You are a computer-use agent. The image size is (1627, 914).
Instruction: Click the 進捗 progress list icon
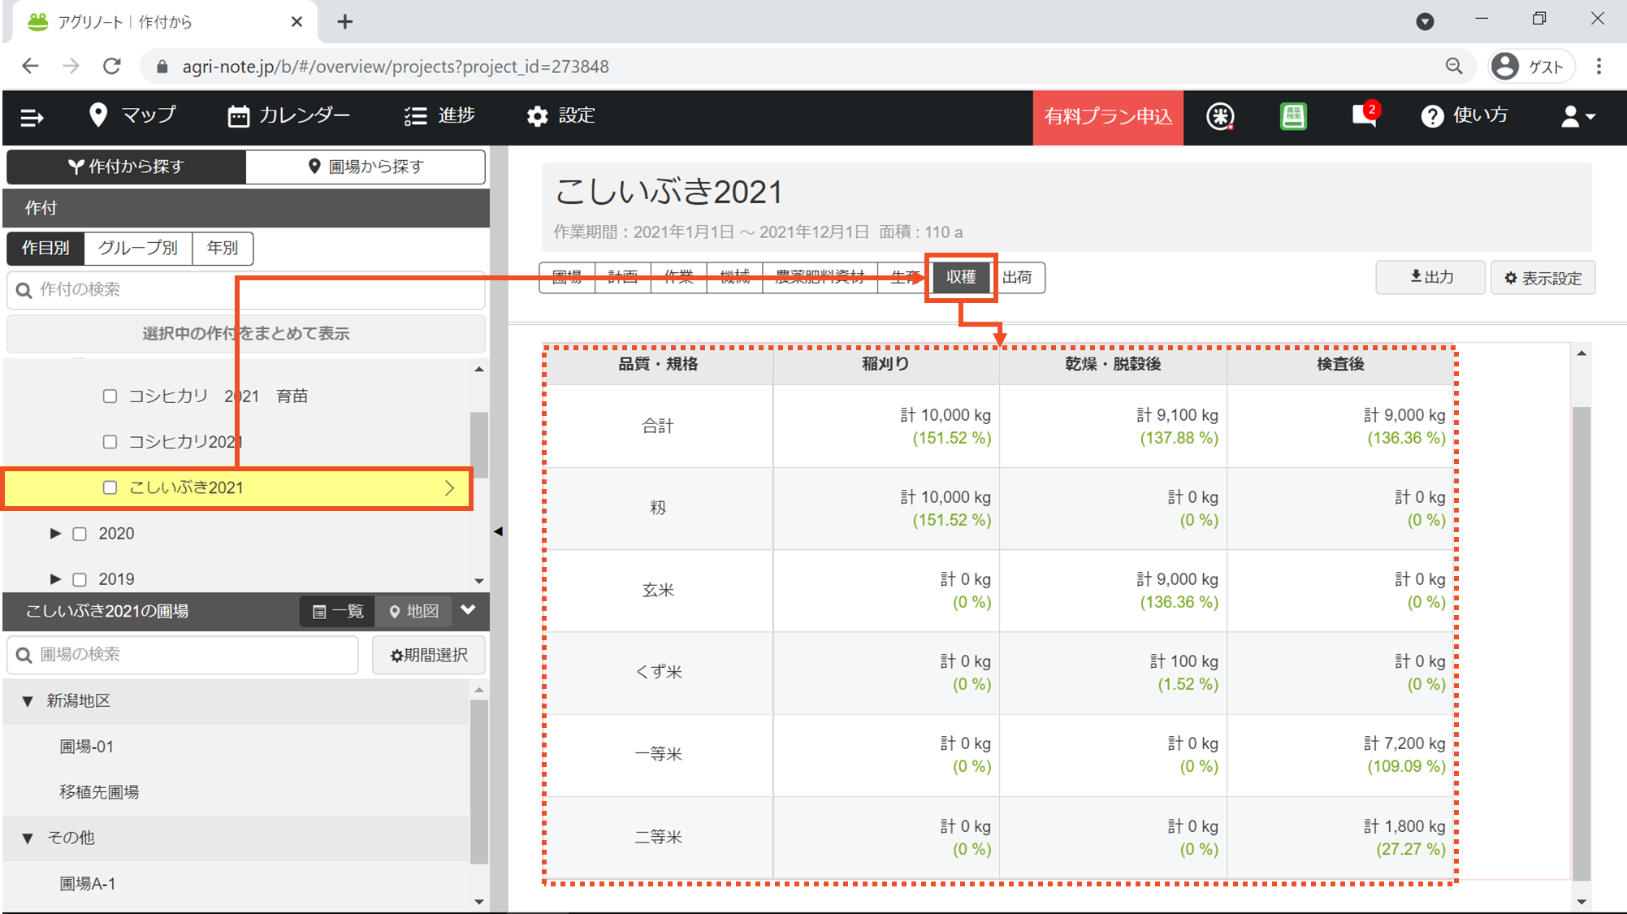pos(416,116)
